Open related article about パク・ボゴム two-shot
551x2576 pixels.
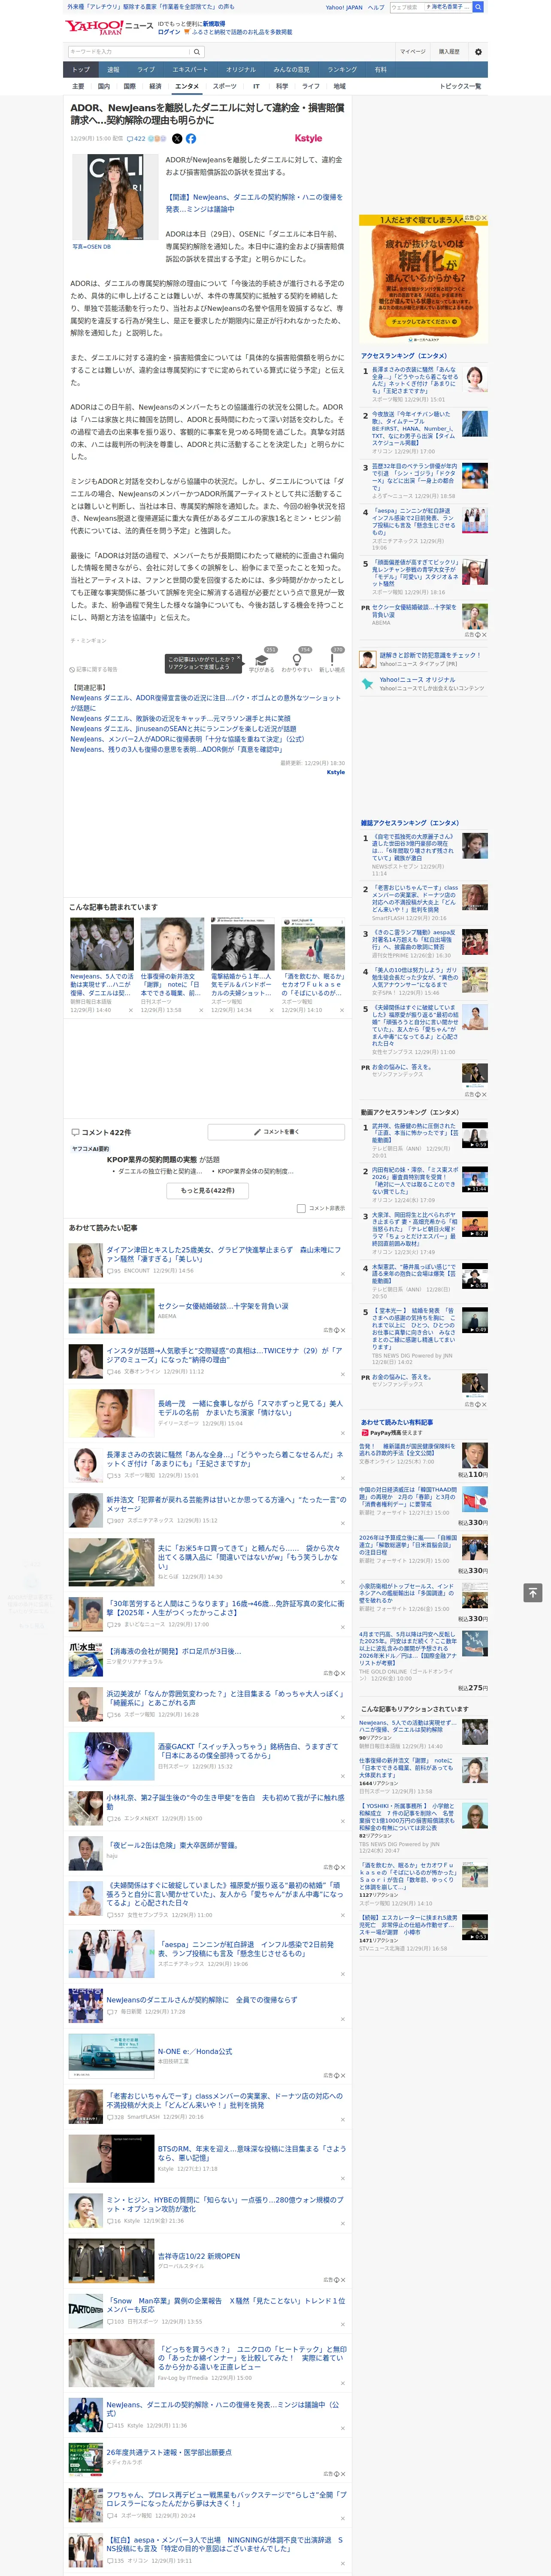click(x=205, y=702)
